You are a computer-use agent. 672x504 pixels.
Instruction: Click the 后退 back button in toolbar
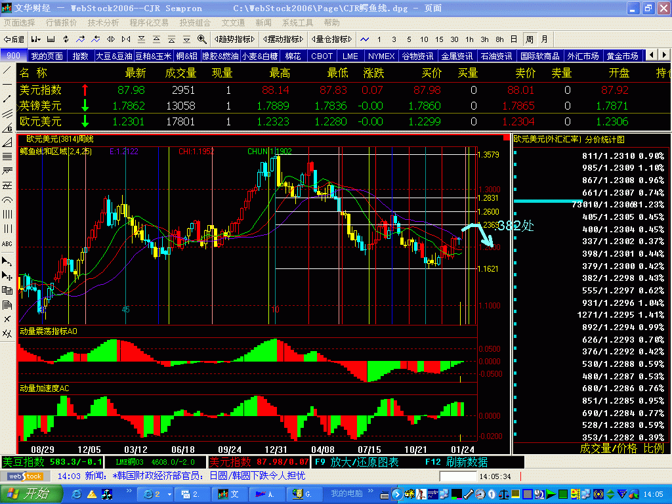click(x=14, y=39)
